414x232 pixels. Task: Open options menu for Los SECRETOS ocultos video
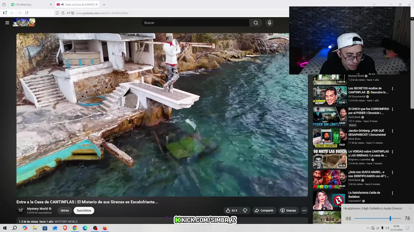pyautogui.click(x=392, y=89)
